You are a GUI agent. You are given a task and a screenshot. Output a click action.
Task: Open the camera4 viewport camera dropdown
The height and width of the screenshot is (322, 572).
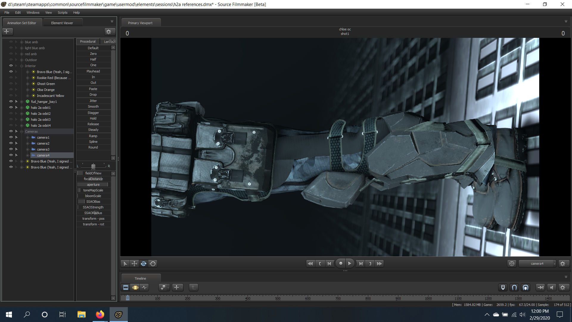click(x=537, y=264)
